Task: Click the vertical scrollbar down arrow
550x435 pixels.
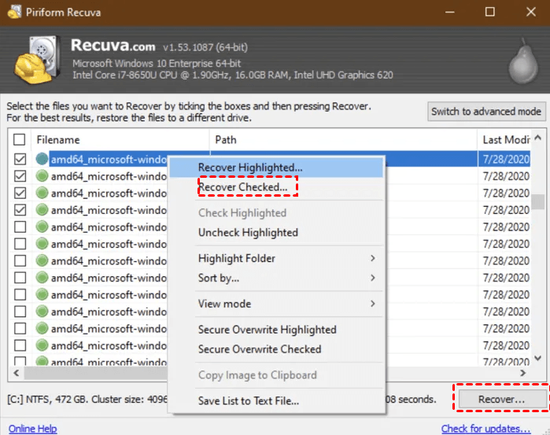Action: pos(537,358)
